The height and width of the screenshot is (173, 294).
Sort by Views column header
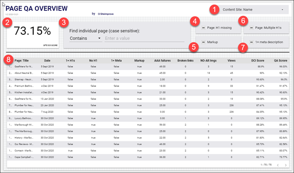pyautogui.click(x=231, y=61)
